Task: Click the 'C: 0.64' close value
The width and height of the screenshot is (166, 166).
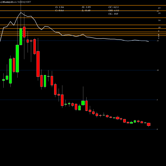Action: [x=59, y=11]
